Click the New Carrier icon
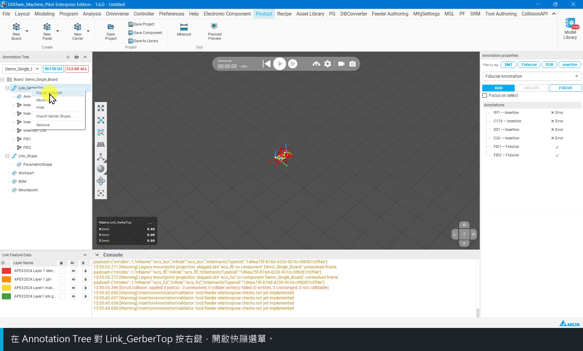Viewport: 583px width, 351px height. (78, 27)
